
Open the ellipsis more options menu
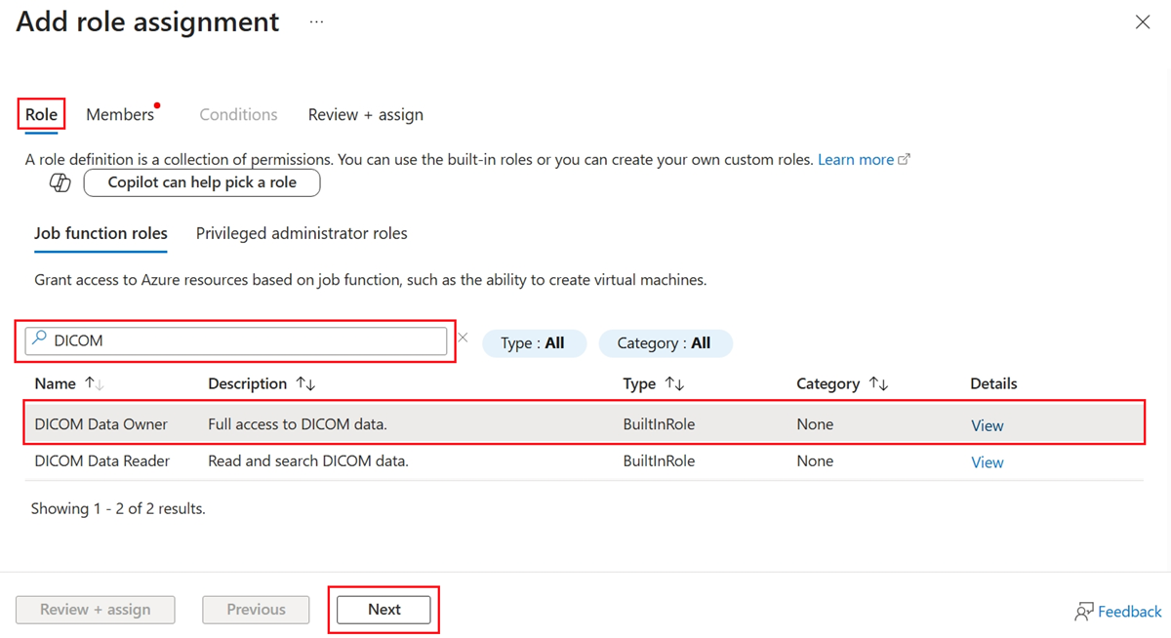316,21
